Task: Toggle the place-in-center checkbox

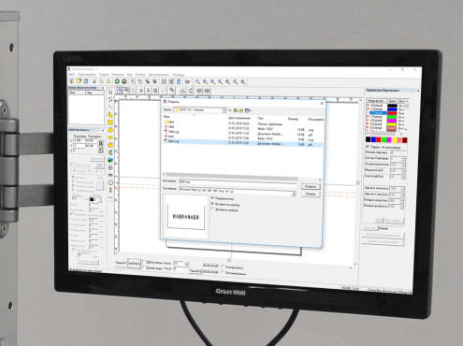Action: click(212, 204)
